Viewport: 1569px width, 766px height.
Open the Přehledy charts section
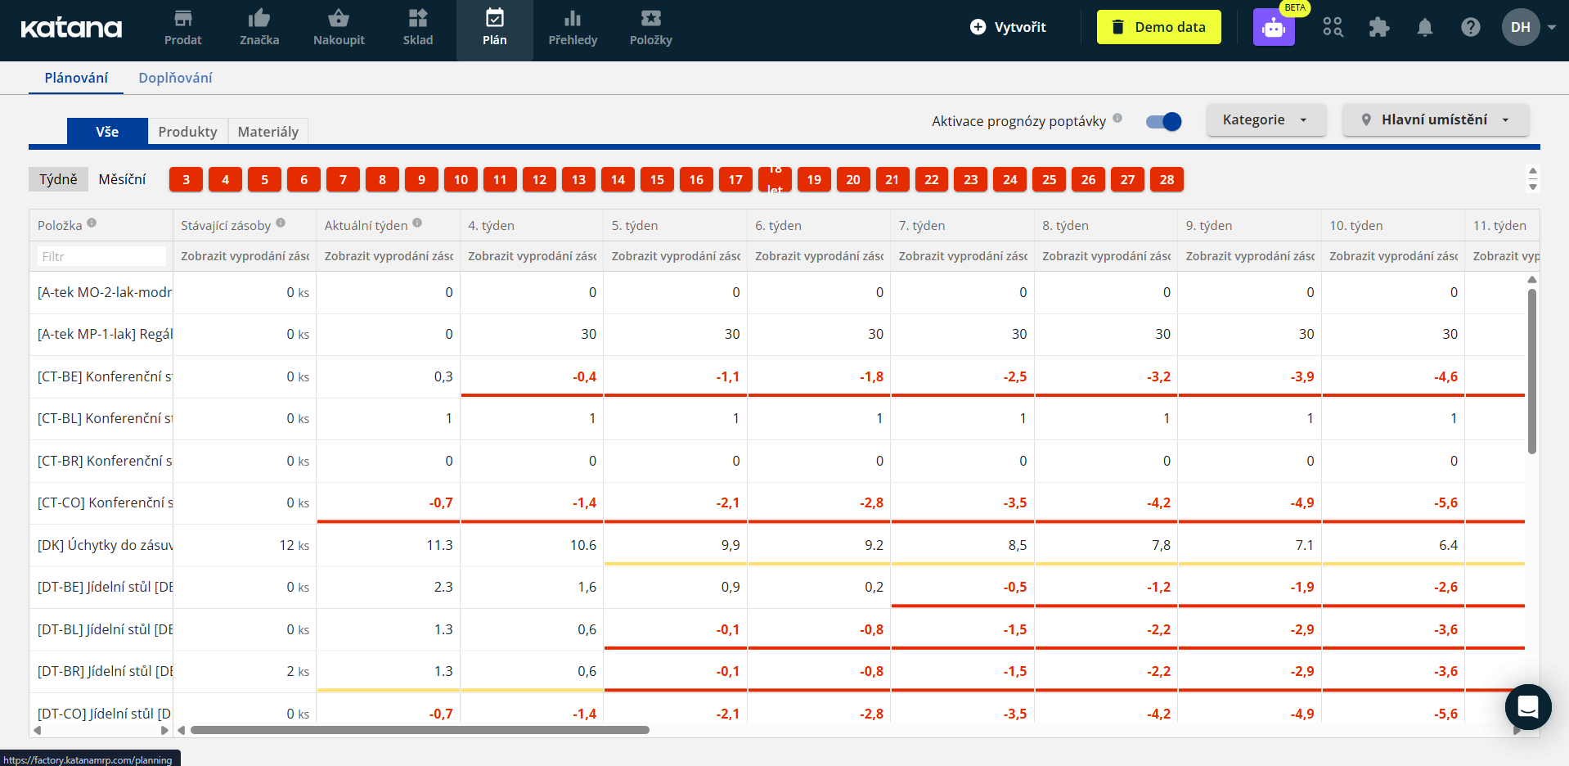tap(573, 28)
